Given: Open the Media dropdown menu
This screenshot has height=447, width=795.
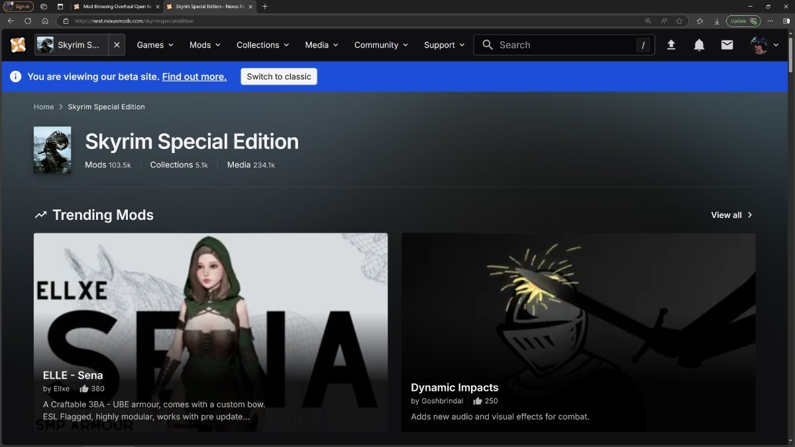Looking at the screenshot, I should [x=321, y=45].
